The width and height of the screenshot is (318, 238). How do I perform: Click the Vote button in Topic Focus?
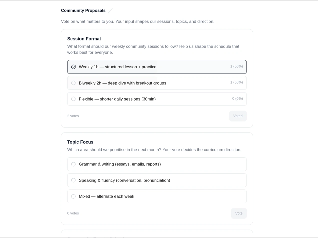[239, 213]
